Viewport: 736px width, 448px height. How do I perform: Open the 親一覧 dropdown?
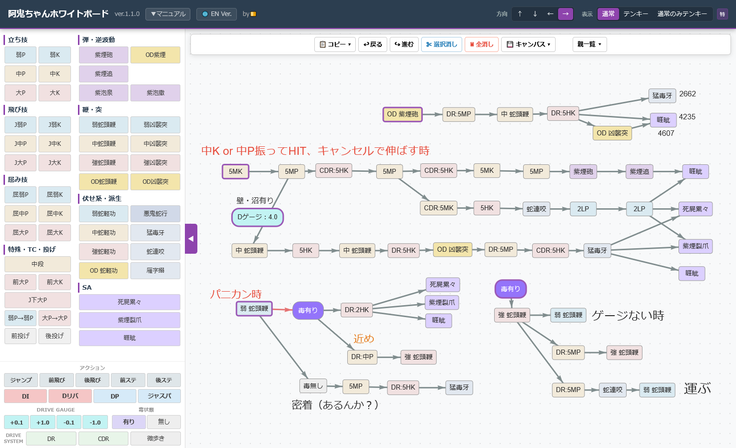tap(589, 44)
